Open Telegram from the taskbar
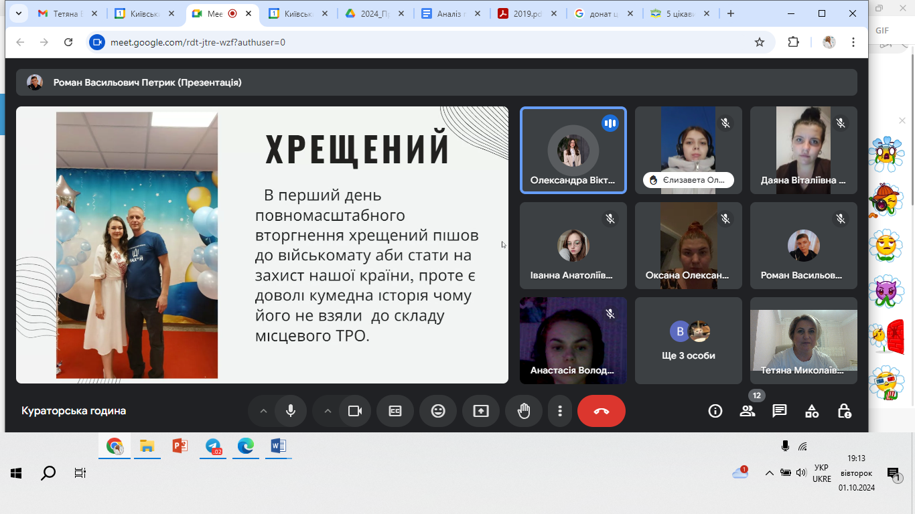The image size is (915, 514). (x=214, y=446)
